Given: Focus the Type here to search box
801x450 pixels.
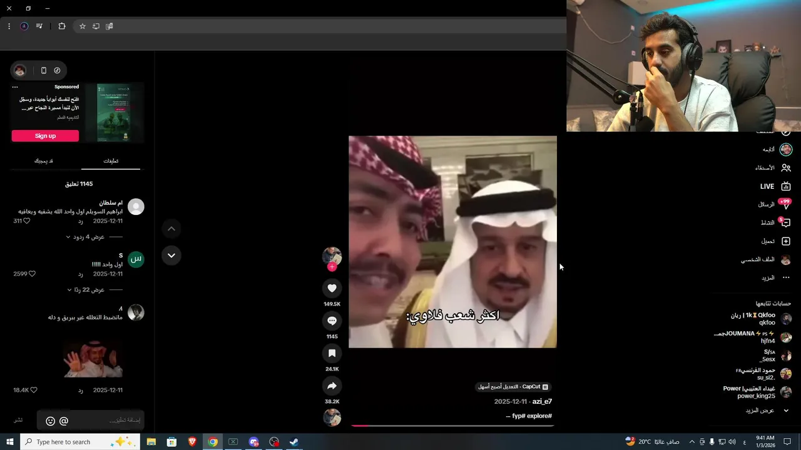Looking at the screenshot, I should (81, 442).
